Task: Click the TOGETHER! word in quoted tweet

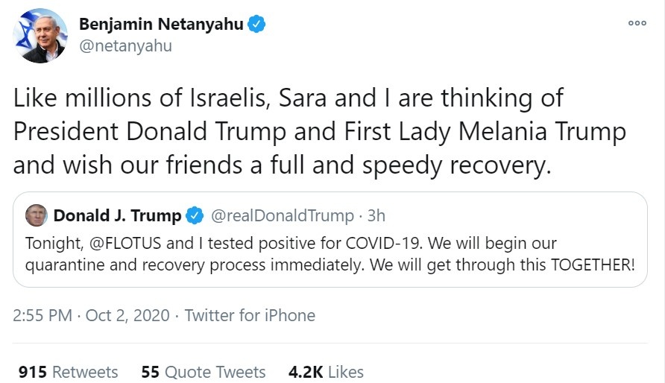Action: point(592,265)
